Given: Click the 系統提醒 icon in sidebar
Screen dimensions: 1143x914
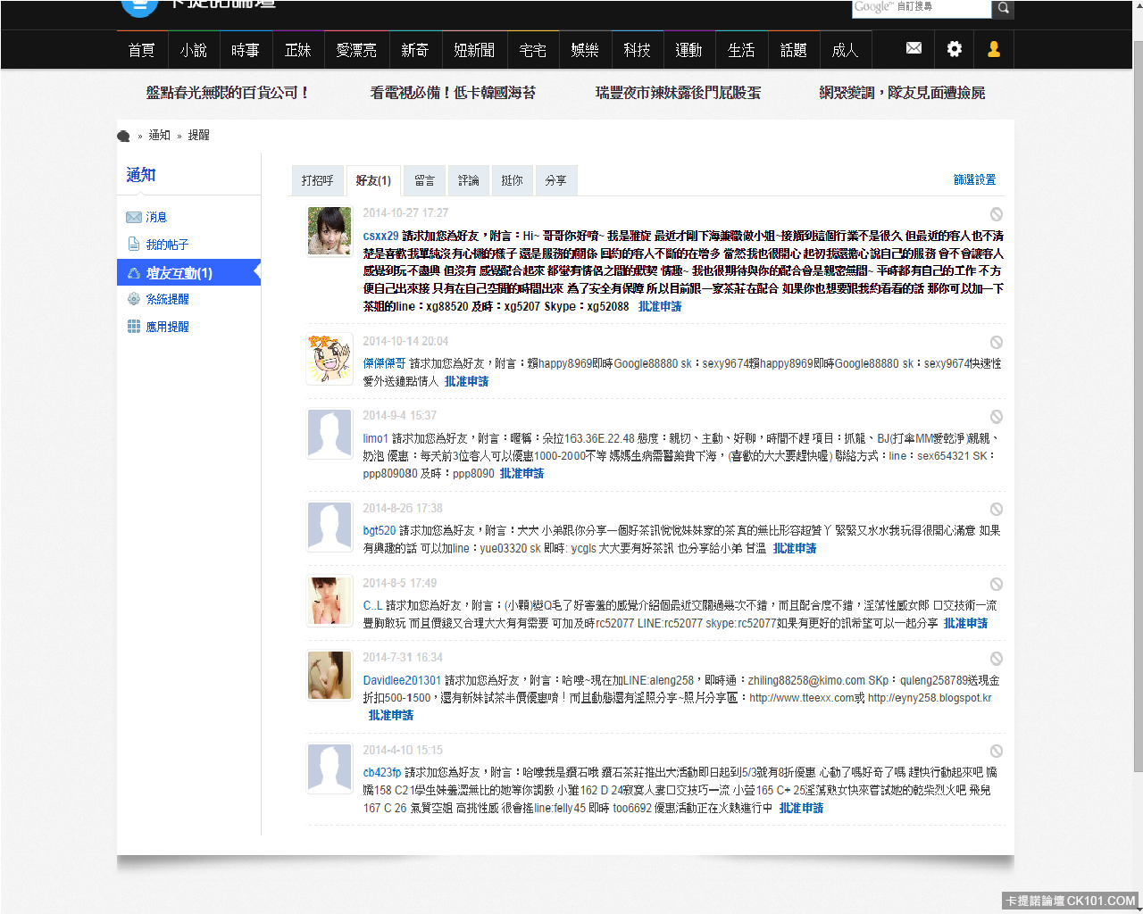Looking at the screenshot, I should click(134, 299).
